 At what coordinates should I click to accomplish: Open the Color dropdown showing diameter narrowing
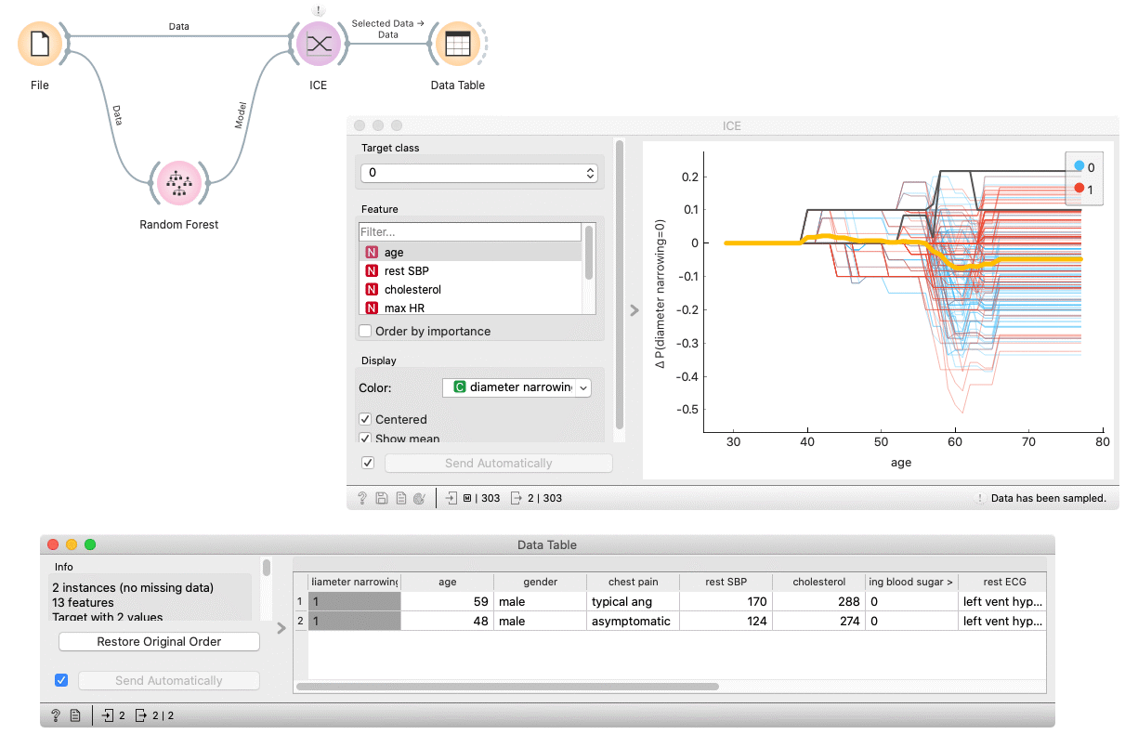[x=517, y=387]
